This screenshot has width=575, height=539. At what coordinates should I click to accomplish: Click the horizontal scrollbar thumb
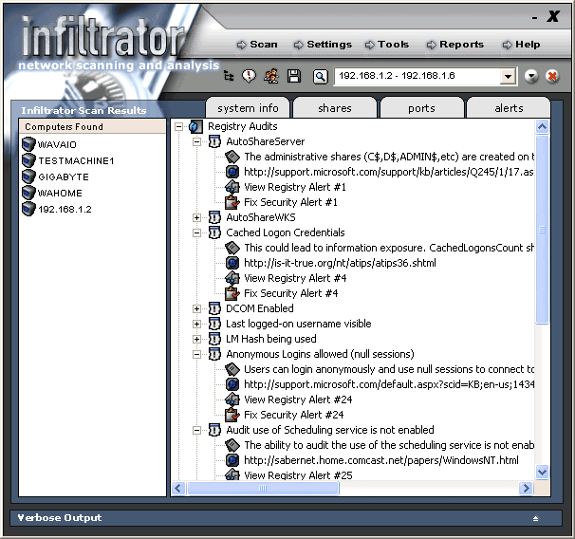263,488
